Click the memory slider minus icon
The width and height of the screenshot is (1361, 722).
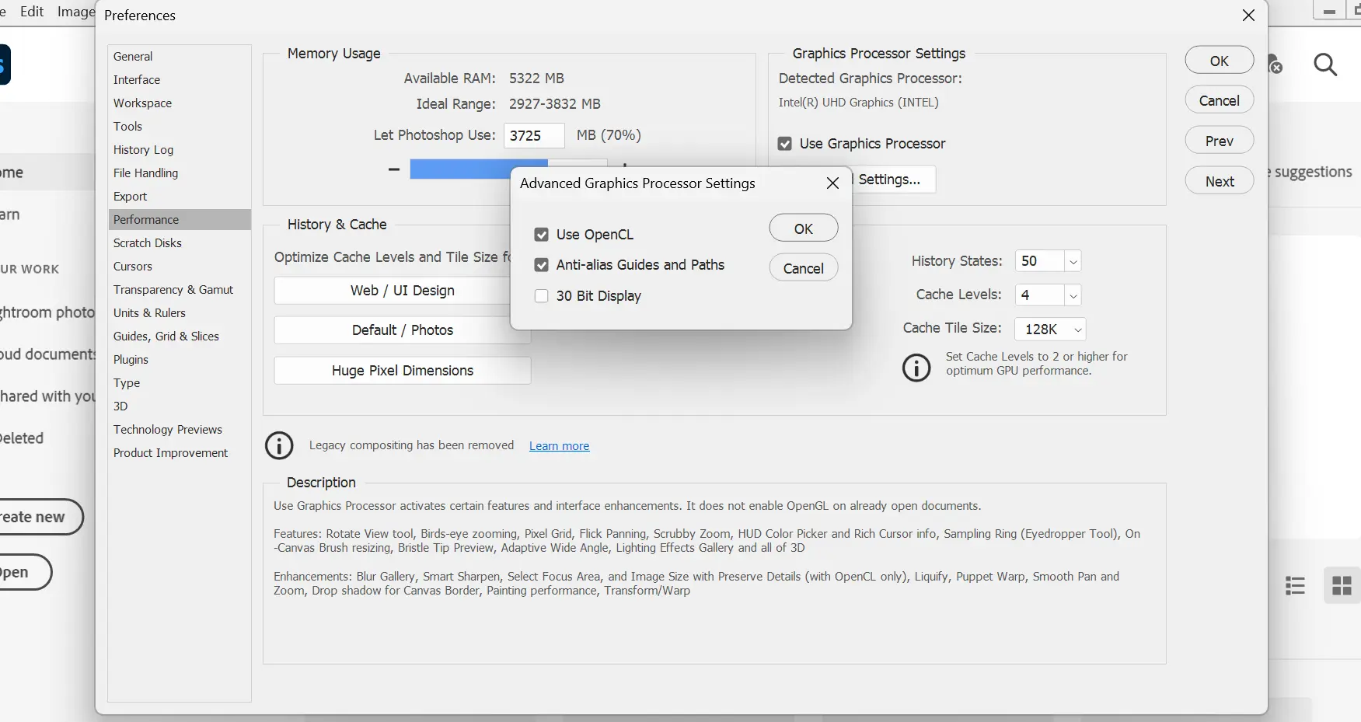[x=394, y=169]
